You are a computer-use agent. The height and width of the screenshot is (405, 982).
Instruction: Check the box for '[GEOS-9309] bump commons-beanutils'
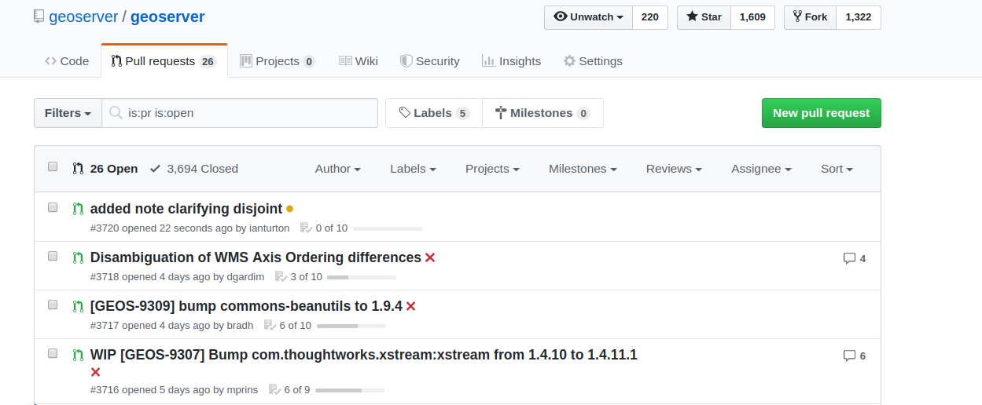[x=53, y=305]
